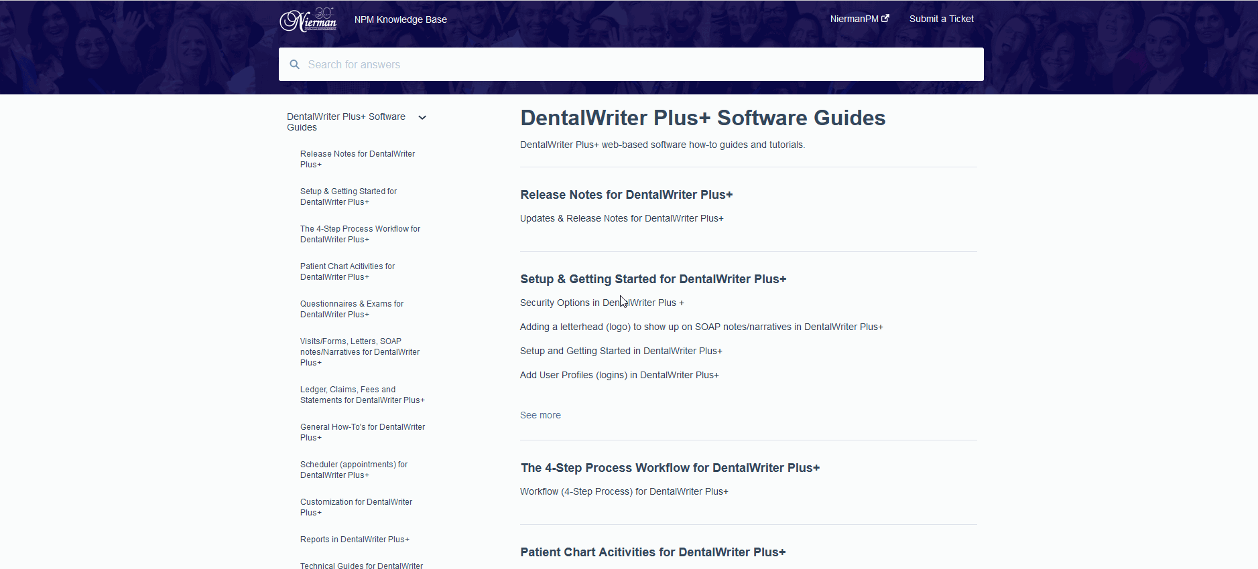1258x569 pixels.
Task: Click the external link icon beside NiermanPM
Action: [885, 18]
